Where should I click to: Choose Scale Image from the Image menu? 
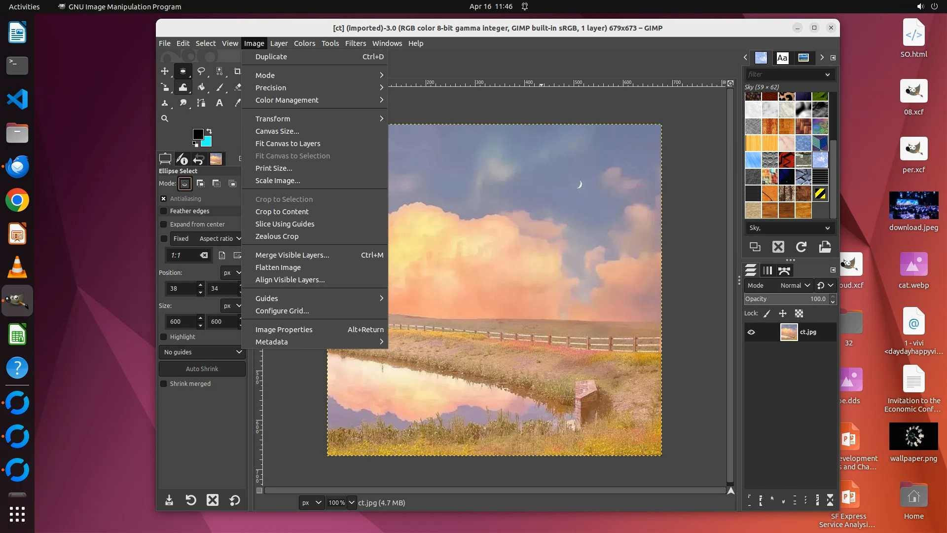tap(278, 181)
